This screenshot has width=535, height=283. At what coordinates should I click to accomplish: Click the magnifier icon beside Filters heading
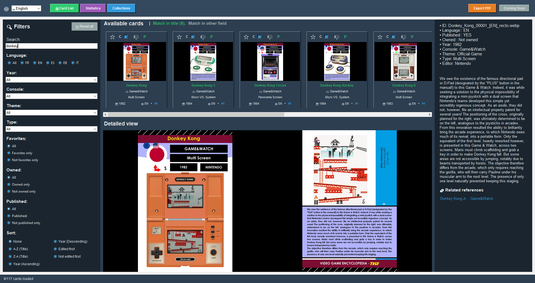pyautogui.click(x=9, y=27)
